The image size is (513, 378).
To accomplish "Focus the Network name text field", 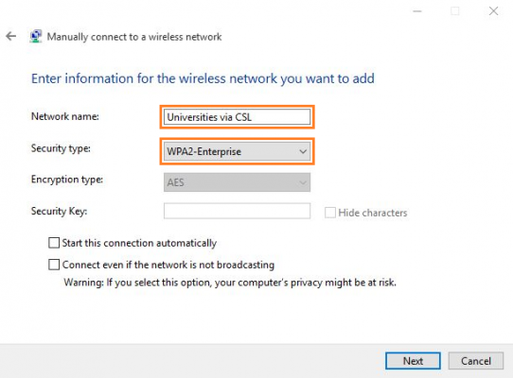I will click(238, 117).
